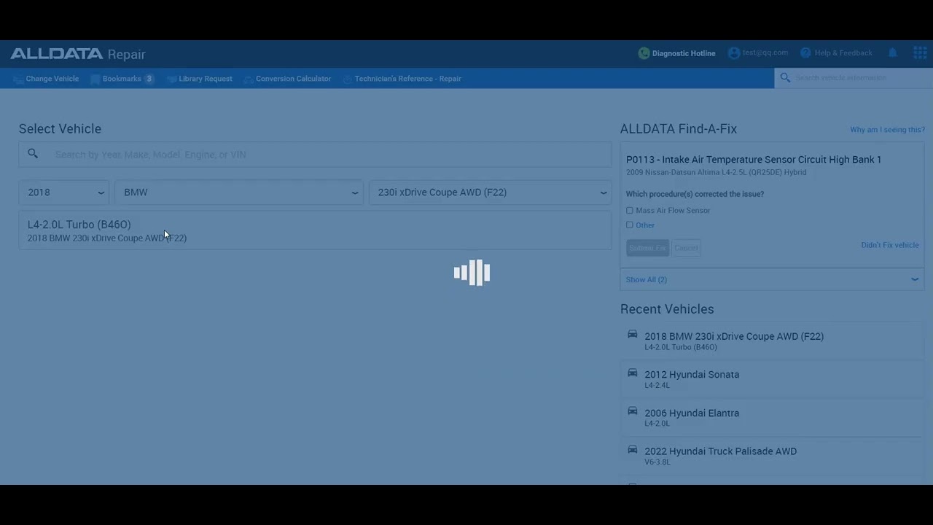The width and height of the screenshot is (933, 525).
Task: Click car icon beside 2018 BMW 230i
Action: pyautogui.click(x=632, y=335)
